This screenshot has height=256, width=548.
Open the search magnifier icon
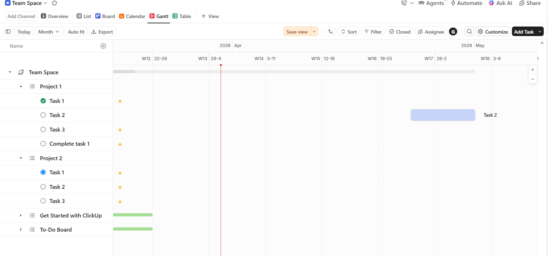point(469,31)
